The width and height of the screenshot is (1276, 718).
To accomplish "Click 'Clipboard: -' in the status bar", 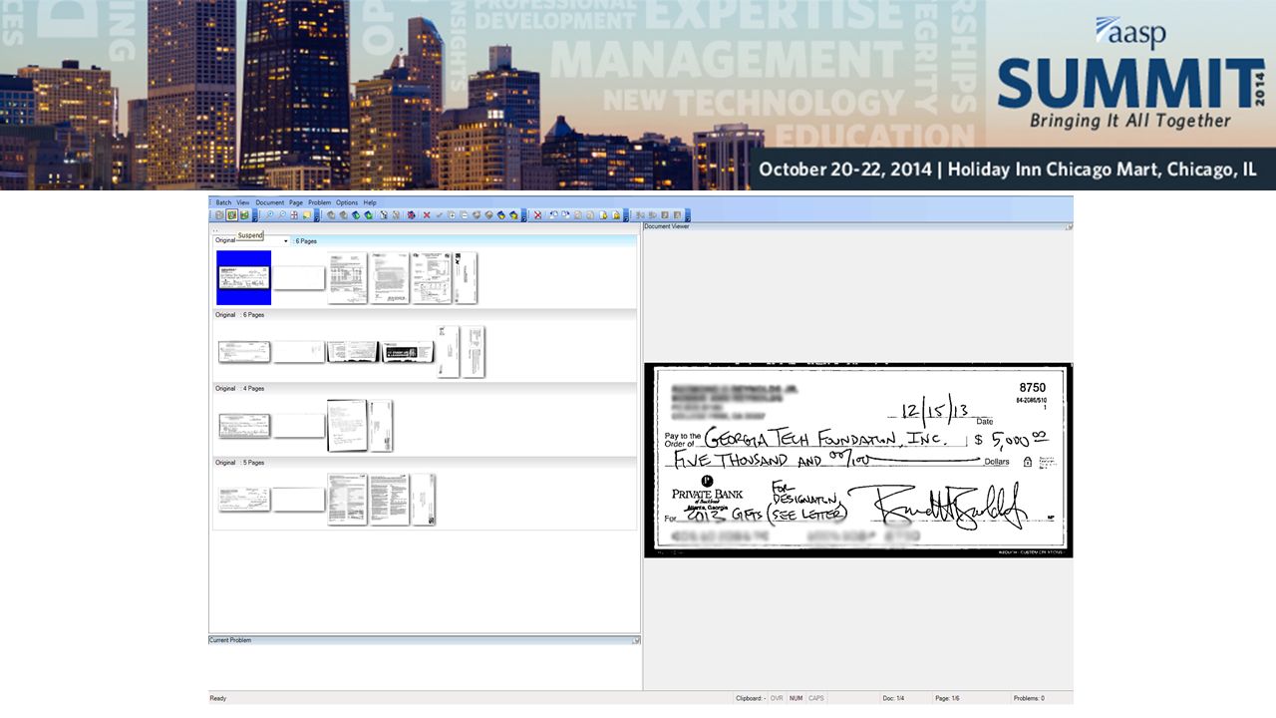I will pyautogui.click(x=751, y=698).
